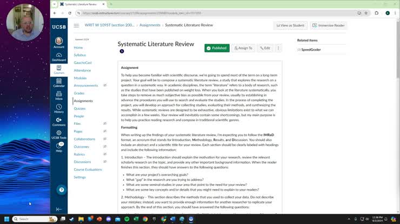Open the Home course page
The width and height of the screenshot is (400, 224).
pos(78,47)
